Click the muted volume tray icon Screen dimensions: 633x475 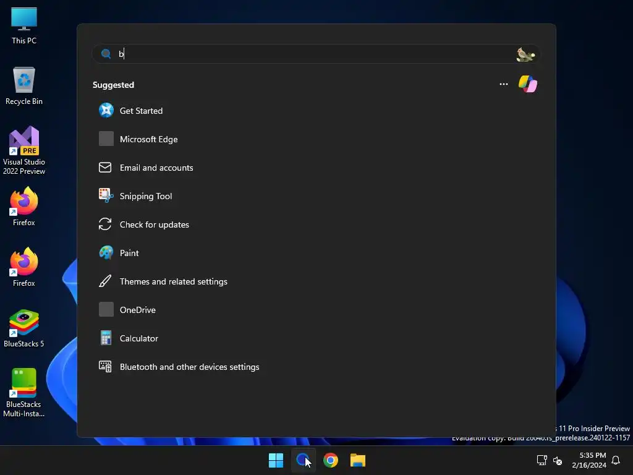coord(558,460)
